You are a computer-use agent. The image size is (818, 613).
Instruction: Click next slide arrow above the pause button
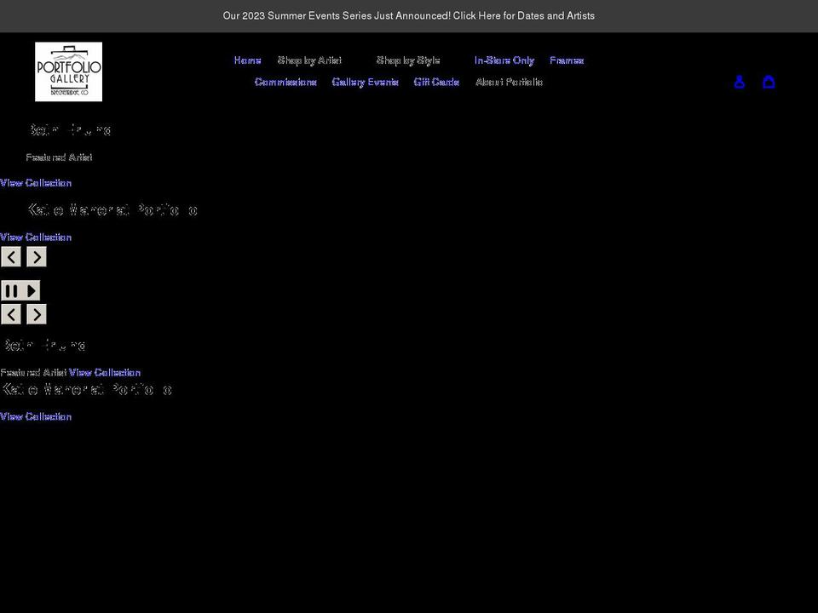pyautogui.click(x=37, y=257)
